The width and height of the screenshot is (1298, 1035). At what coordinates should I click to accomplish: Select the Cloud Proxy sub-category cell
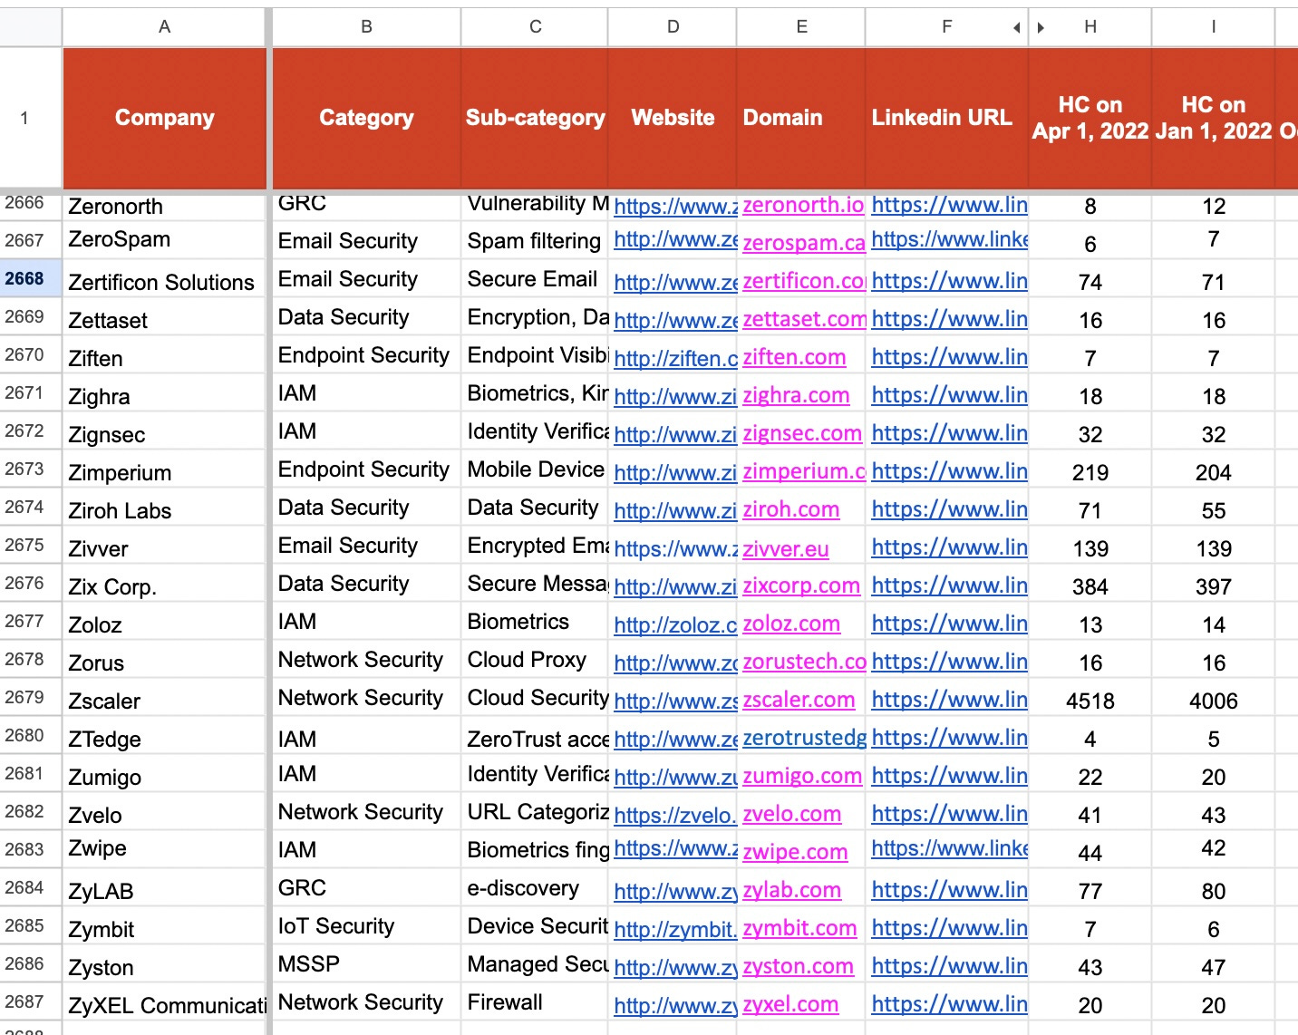coord(535,659)
